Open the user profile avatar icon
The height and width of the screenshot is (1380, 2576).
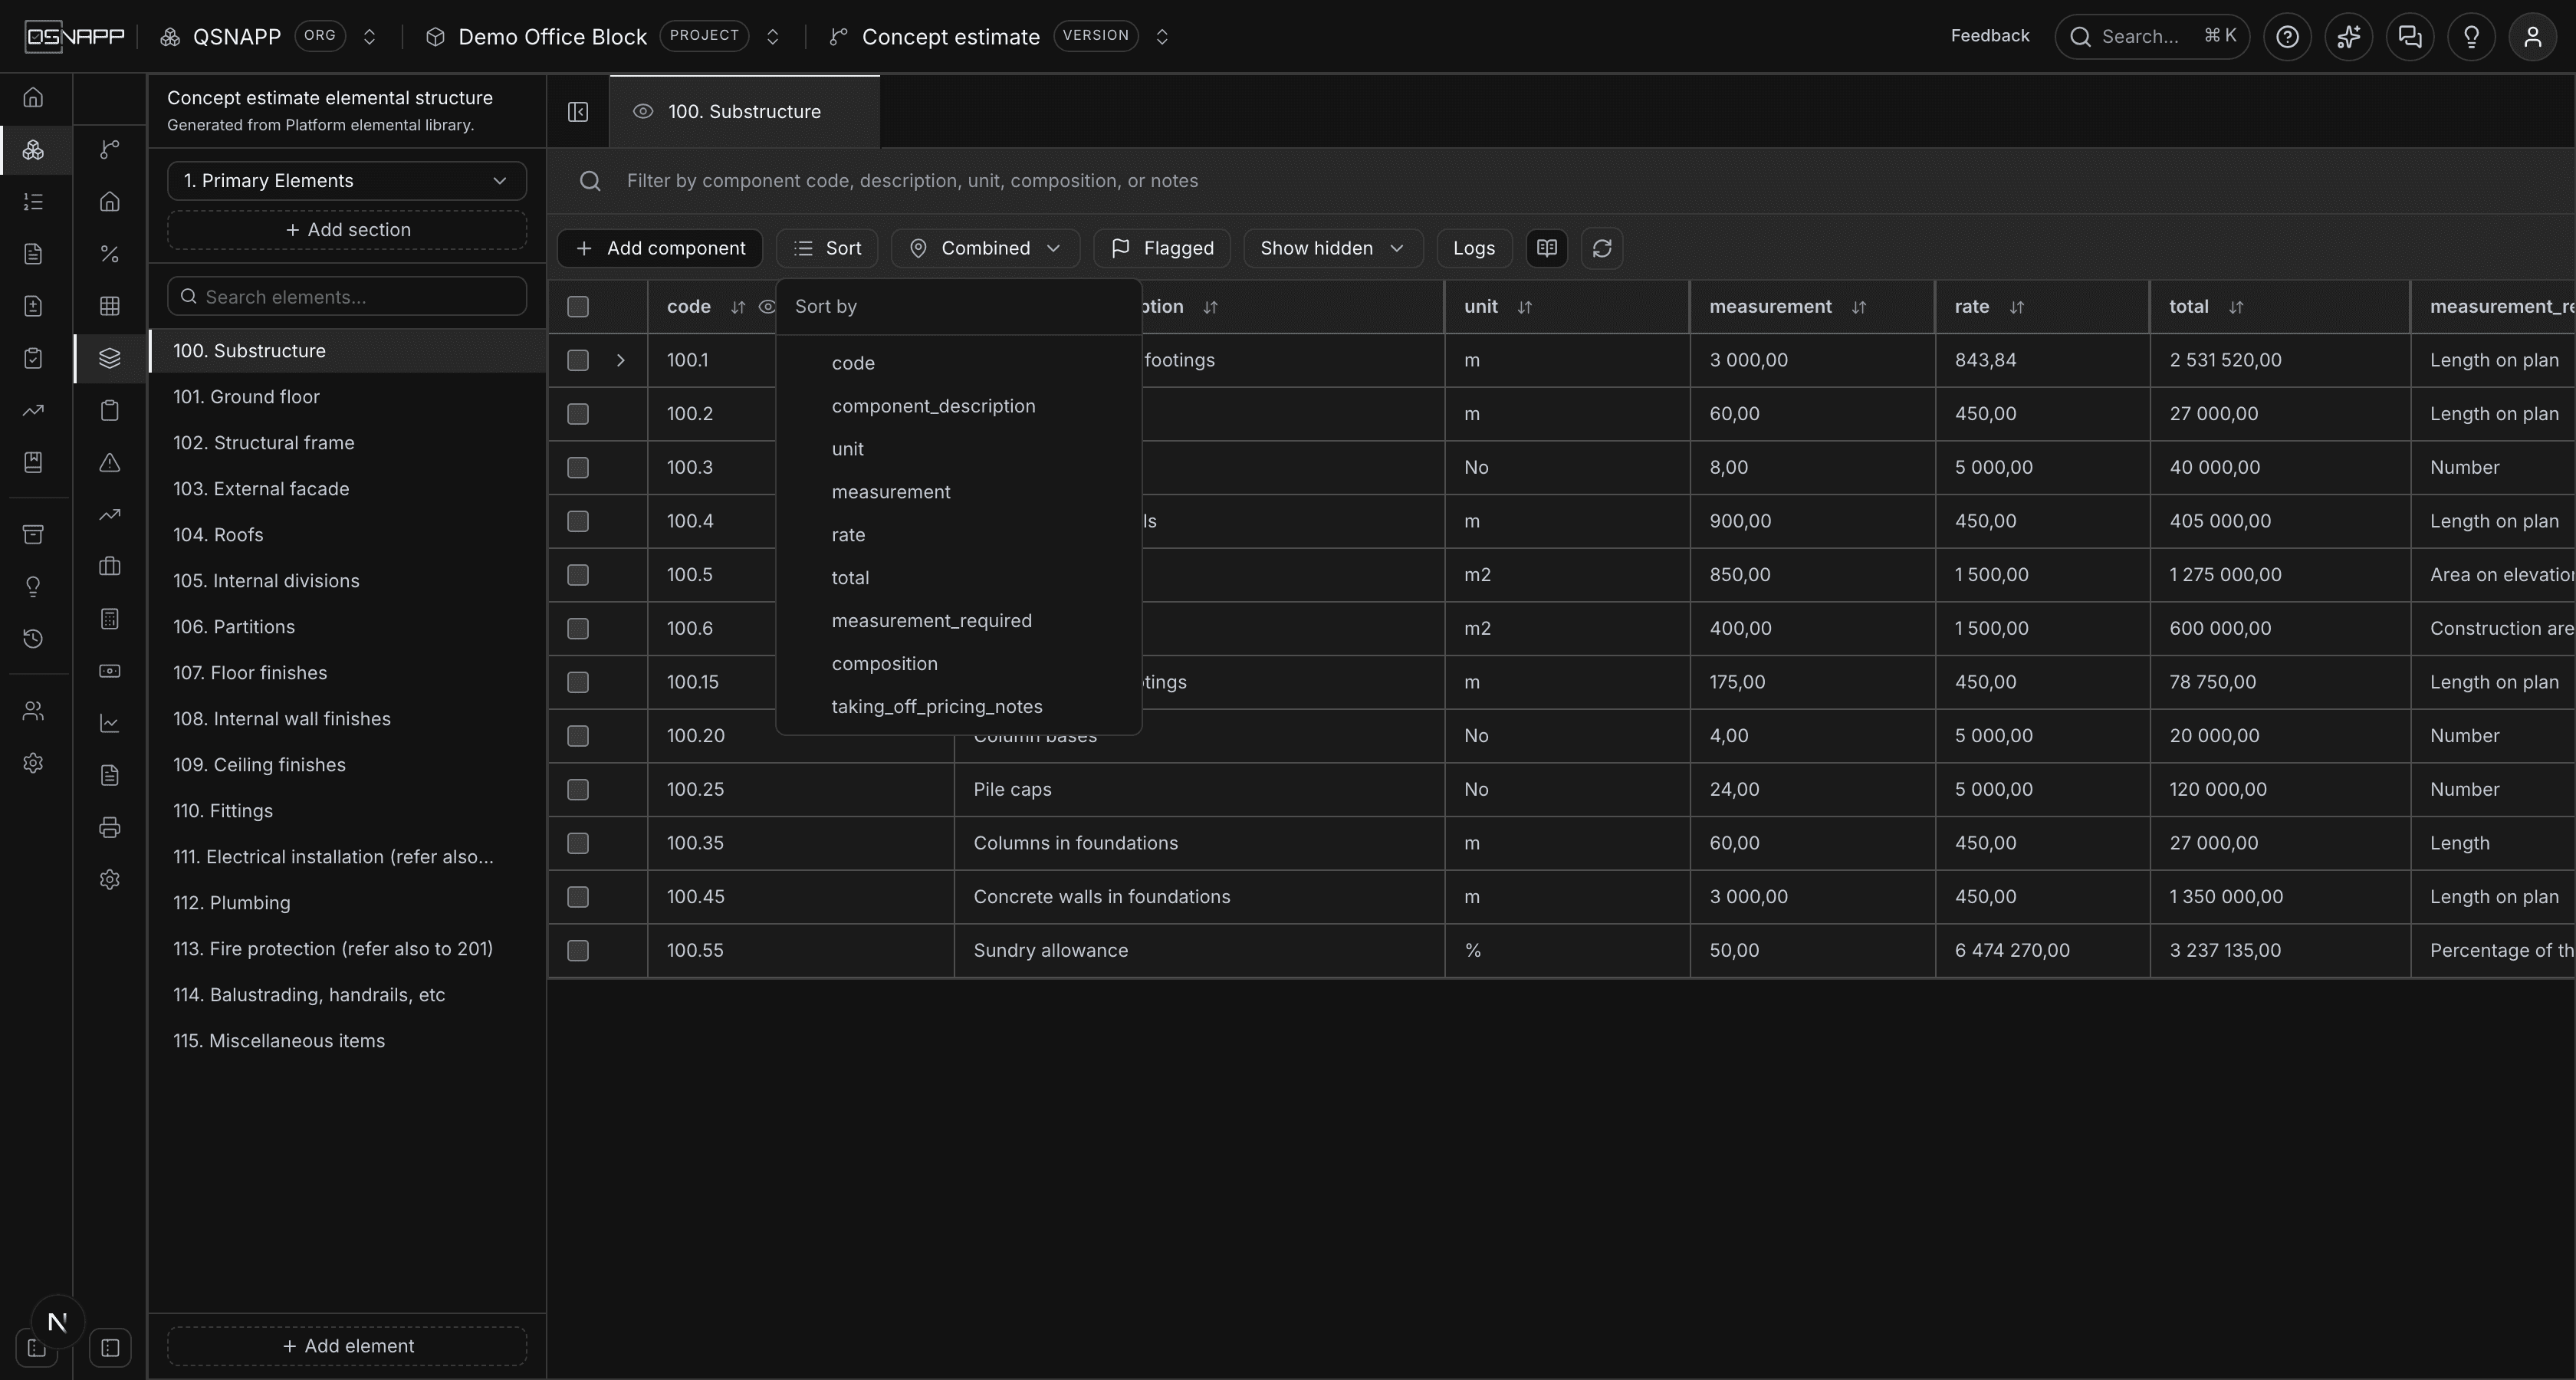pyautogui.click(x=2532, y=37)
